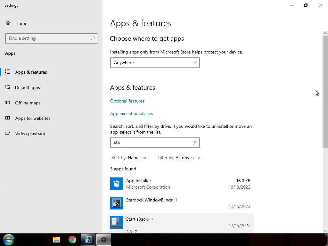The width and height of the screenshot is (328, 246).
Task: Click the Microsoft Corporation publisher text
Action: (148, 187)
